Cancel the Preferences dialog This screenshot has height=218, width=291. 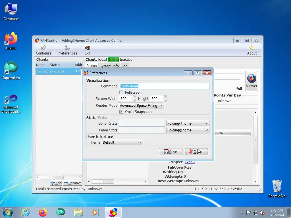(196, 152)
